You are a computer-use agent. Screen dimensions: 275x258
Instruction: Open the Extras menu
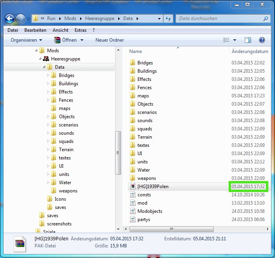coord(81,30)
